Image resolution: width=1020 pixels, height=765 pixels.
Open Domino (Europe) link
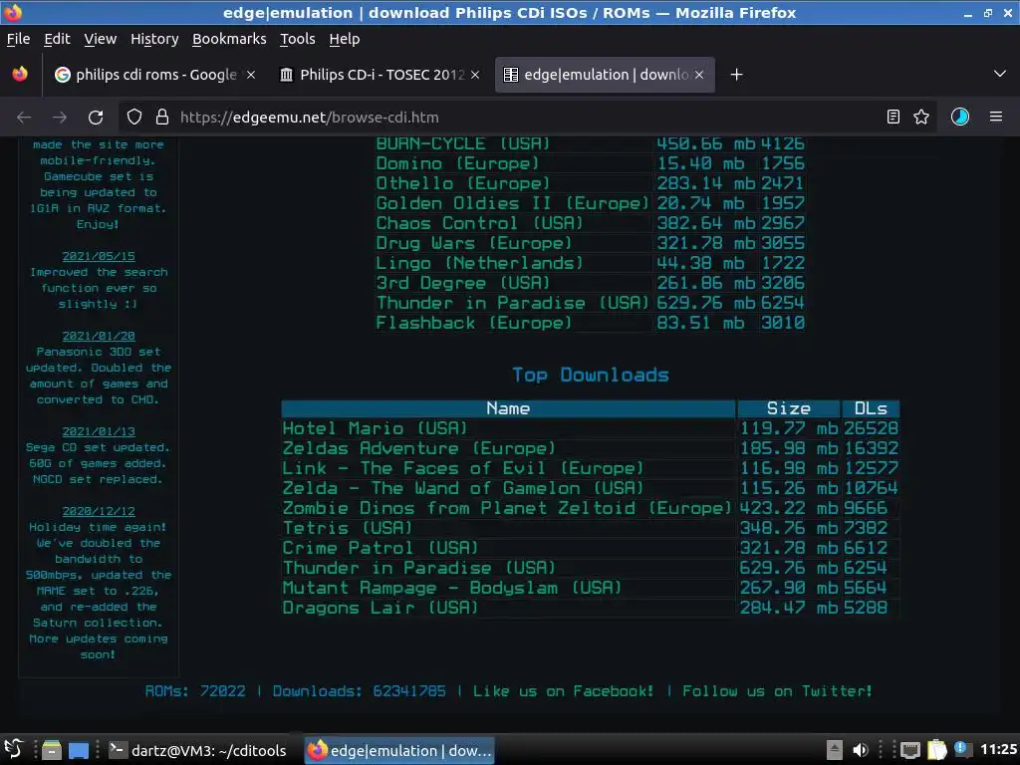457,163
